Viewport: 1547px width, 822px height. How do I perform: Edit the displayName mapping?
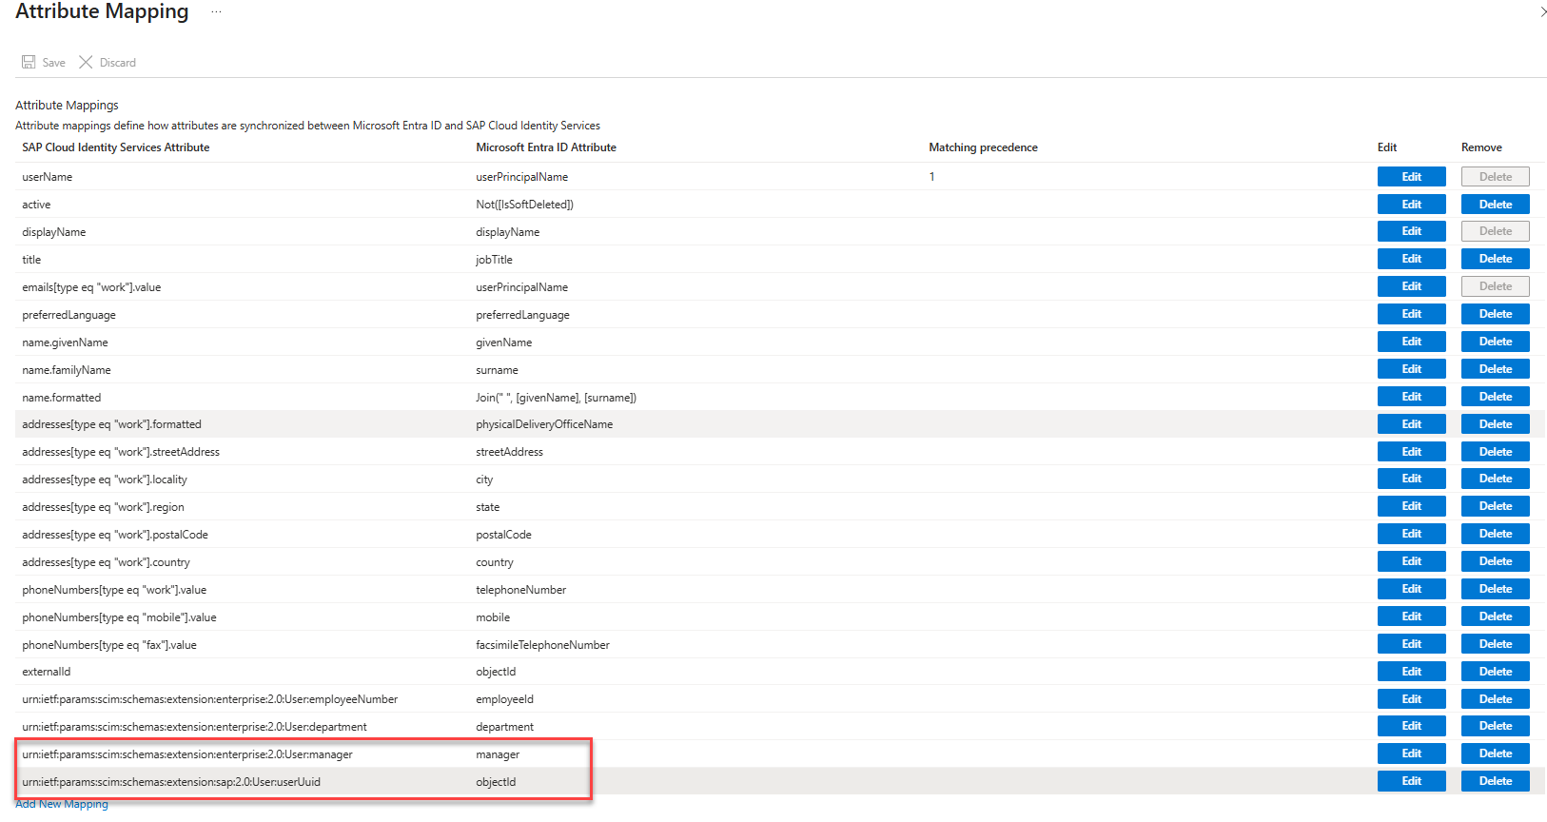pos(1411,231)
